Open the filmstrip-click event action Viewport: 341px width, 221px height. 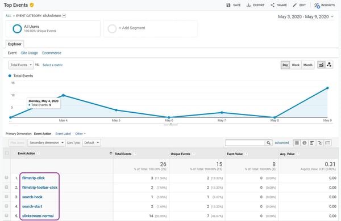coord(34,178)
